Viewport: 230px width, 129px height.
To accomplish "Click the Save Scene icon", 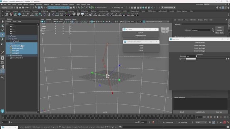I will click(23, 8).
